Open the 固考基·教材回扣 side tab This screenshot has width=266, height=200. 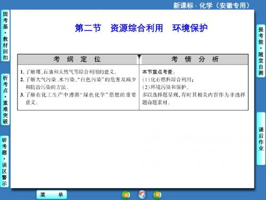tap(5, 36)
